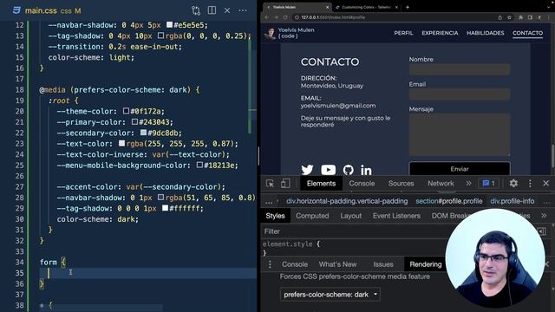
Task: Click the Styles Filter input
Action: pos(354,231)
